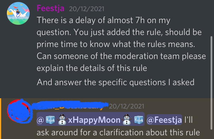Select the "ask around for a clarification" text
This screenshot has height=139, width=214.
[x=118, y=132]
